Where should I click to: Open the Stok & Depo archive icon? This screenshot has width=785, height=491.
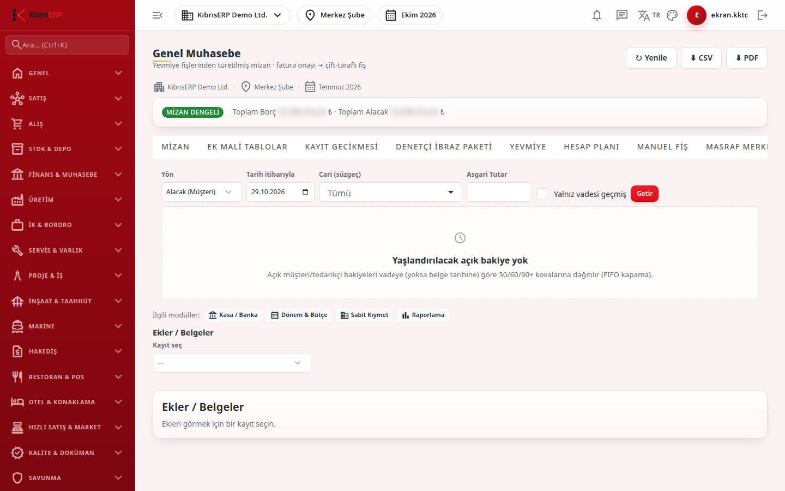pos(17,149)
